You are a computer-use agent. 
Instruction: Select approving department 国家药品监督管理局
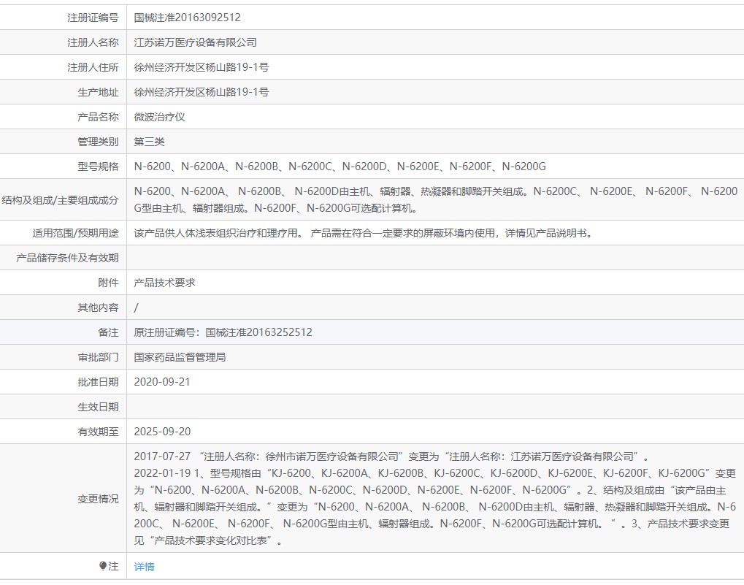pos(180,357)
